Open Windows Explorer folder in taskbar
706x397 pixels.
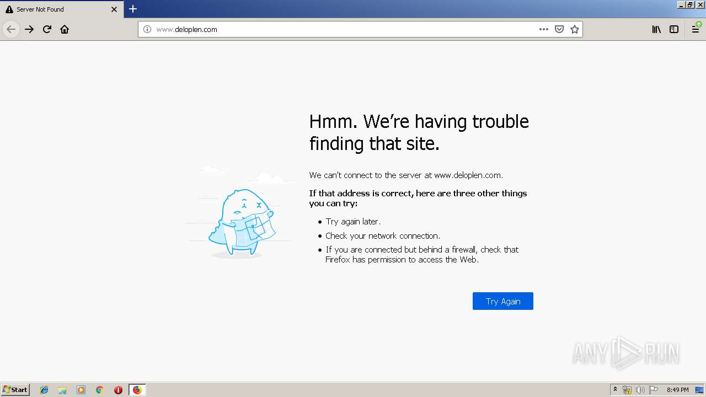[x=62, y=390]
